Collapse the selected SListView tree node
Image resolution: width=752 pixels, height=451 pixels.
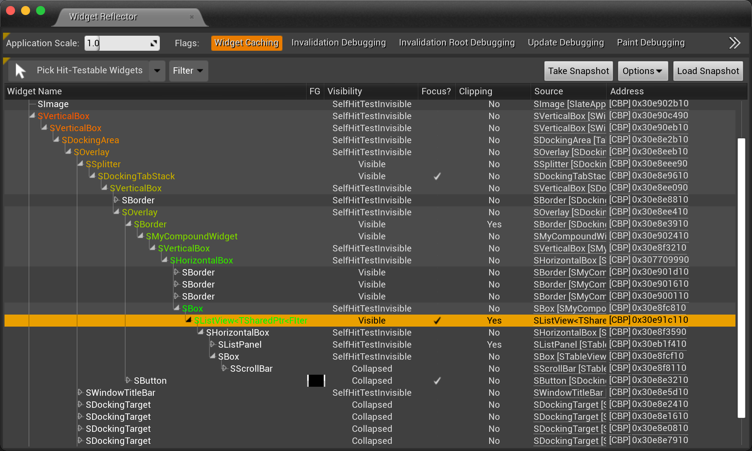(x=189, y=320)
